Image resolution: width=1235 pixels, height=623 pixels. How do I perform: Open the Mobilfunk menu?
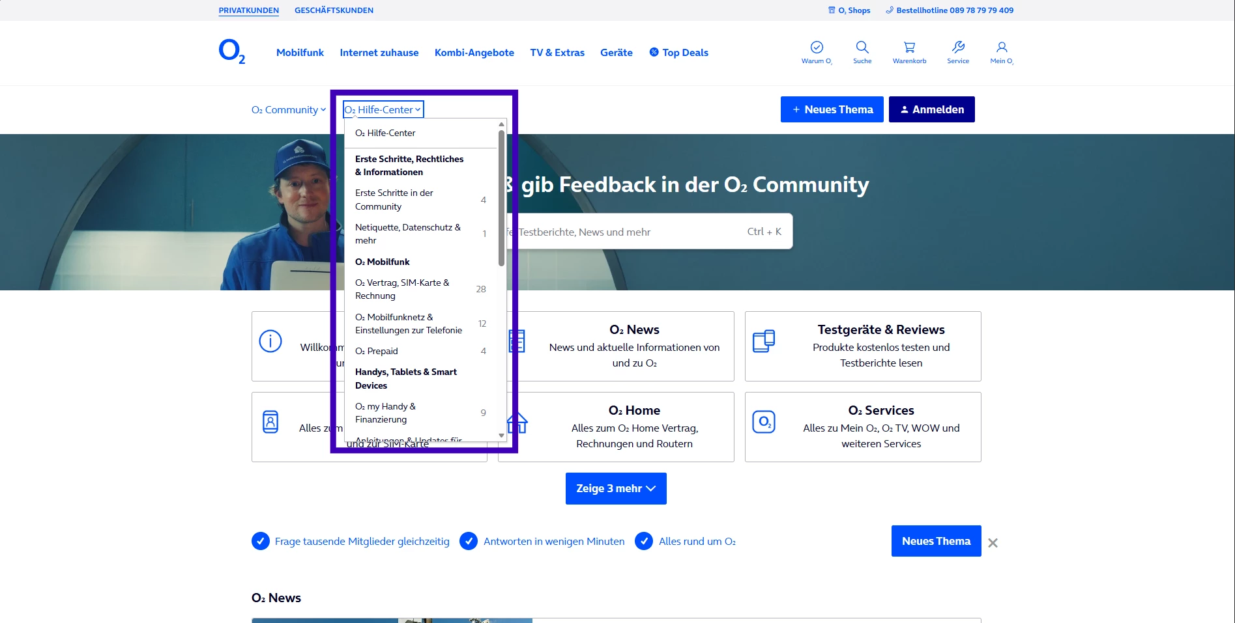pyautogui.click(x=300, y=52)
